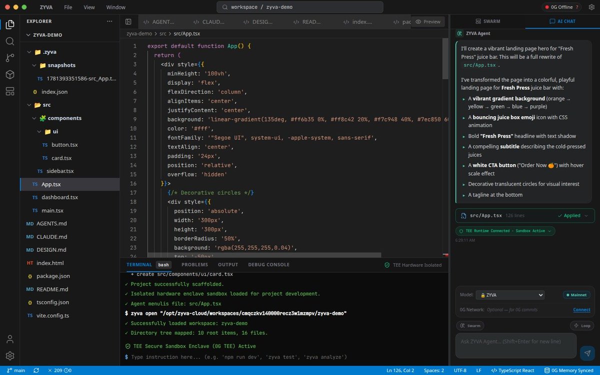Click the TypeScript React language indicator
This screenshot has width=600, height=375.
point(512,370)
